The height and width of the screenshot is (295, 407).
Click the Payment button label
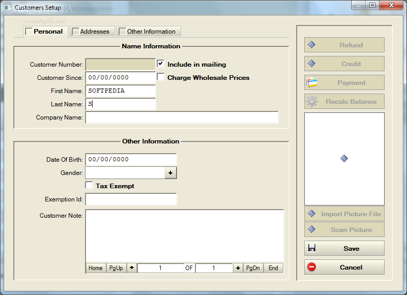(351, 83)
